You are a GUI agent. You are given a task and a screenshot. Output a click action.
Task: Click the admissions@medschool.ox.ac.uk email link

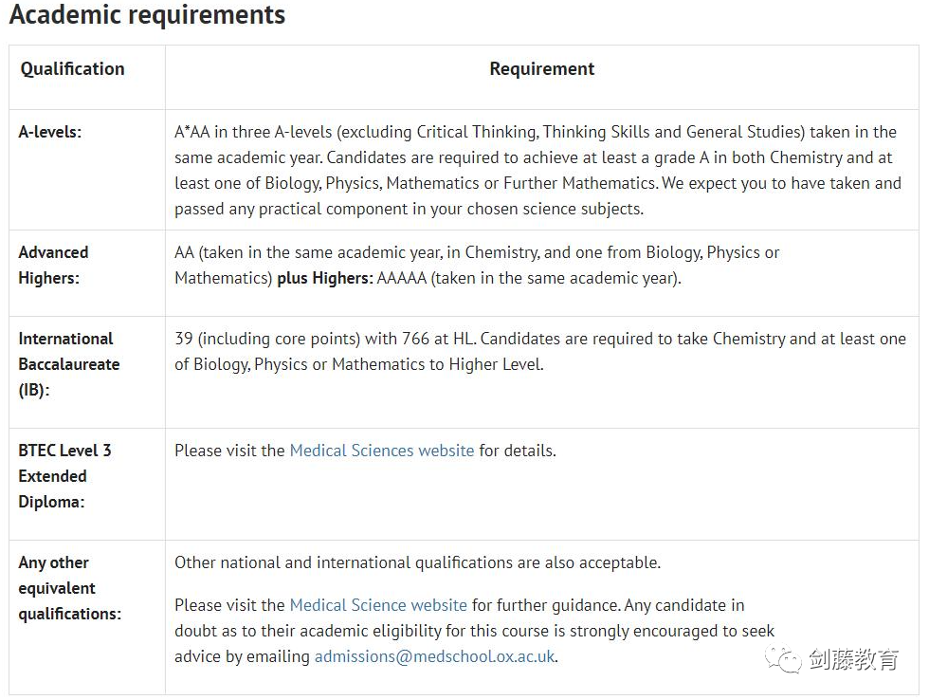pos(434,656)
